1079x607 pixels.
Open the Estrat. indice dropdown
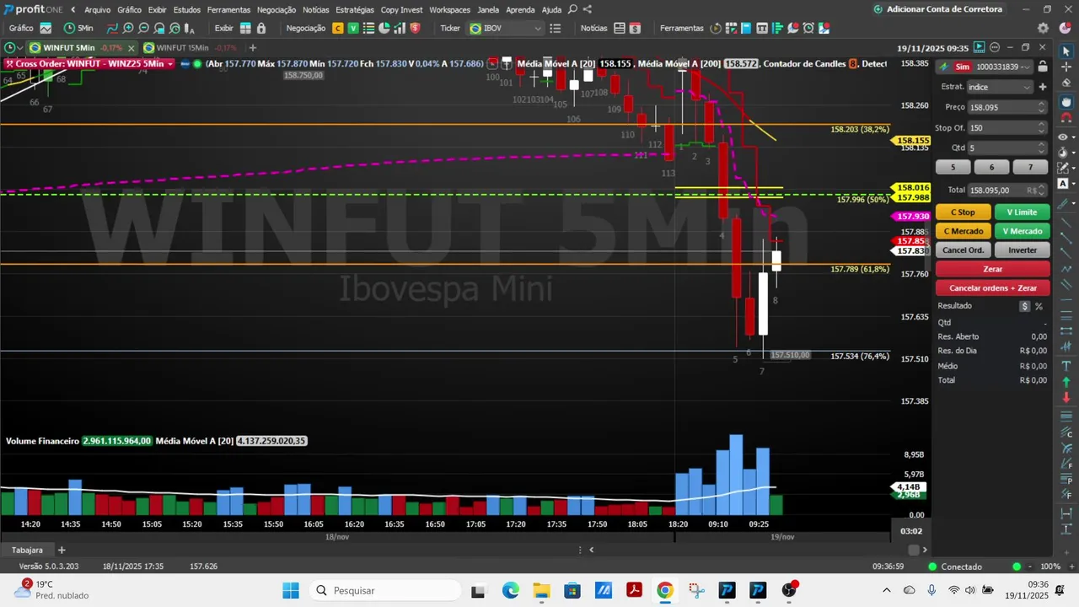point(1000,87)
